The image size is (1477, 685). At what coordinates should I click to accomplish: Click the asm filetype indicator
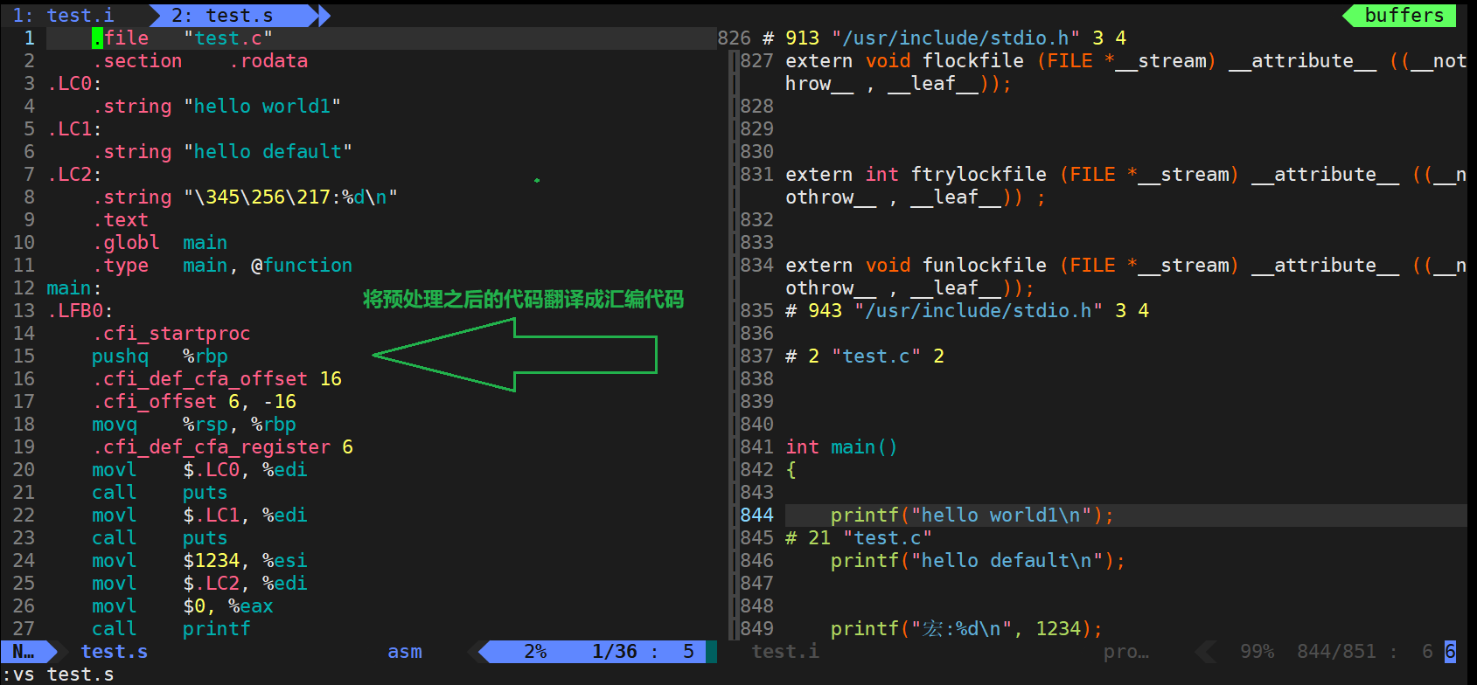coord(405,651)
